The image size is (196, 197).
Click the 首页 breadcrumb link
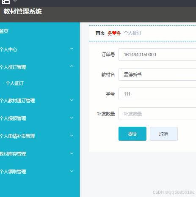(x=100, y=33)
